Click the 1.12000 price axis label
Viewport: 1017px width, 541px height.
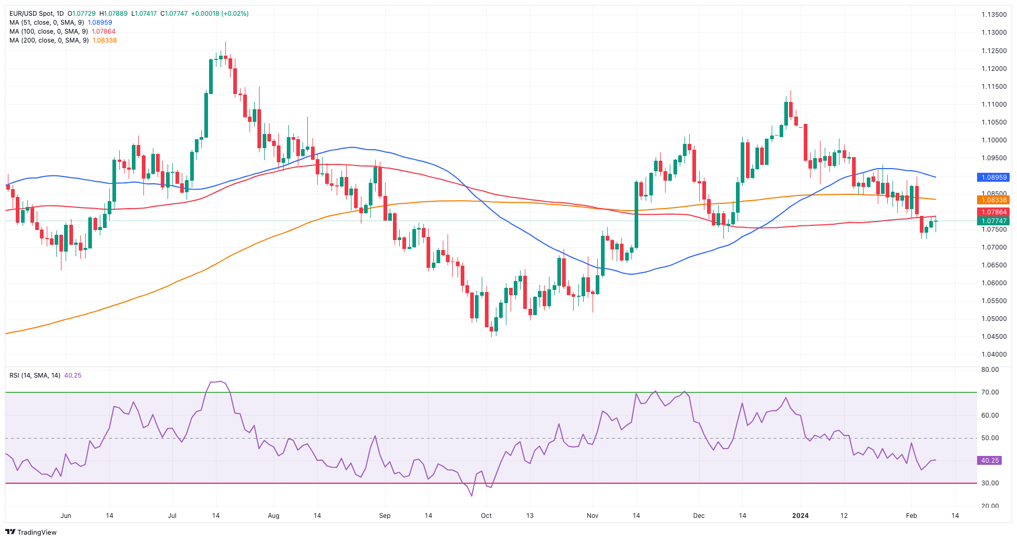click(994, 69)
